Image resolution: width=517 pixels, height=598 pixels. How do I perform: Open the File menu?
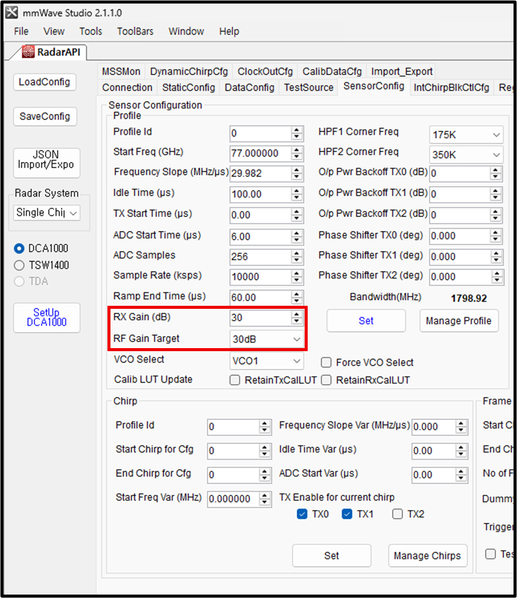click(21, 31)
